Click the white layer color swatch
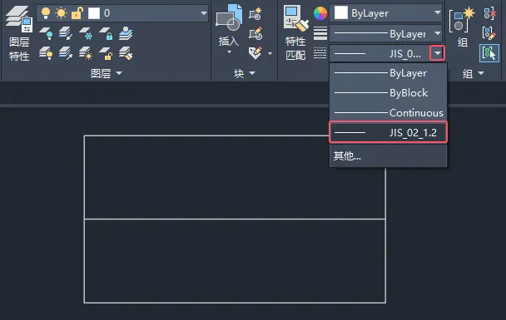This screenshot has width=506, height=320. [x=94, y=13]
